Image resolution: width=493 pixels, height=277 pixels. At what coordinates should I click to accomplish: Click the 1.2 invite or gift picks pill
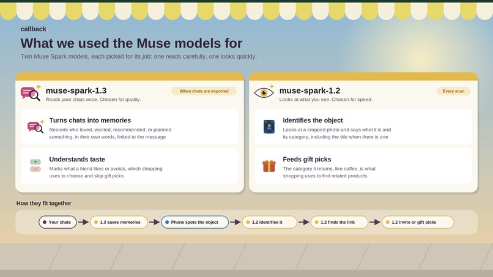[x=418, y=222]
